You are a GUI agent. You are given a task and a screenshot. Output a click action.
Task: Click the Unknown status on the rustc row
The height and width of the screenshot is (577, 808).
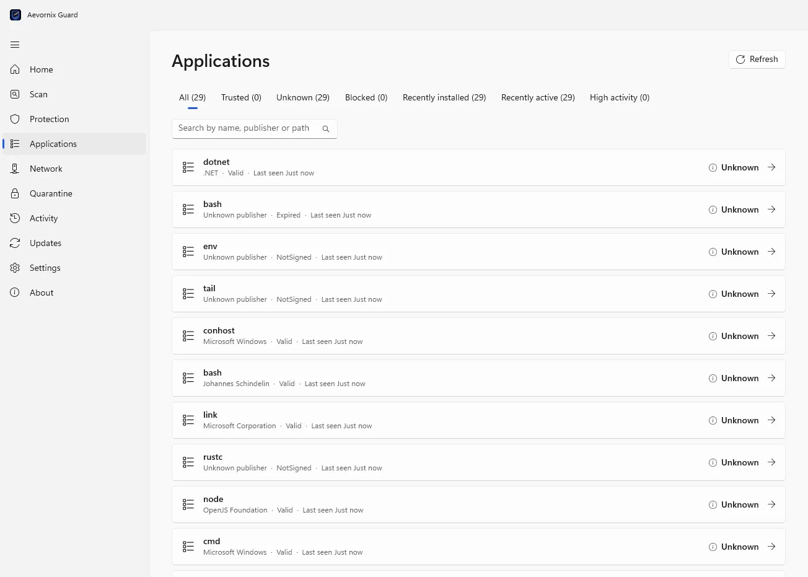(740, 462)
